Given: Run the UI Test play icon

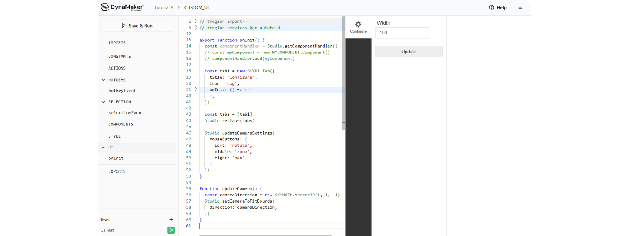Looking at the screenshot, I should pyautogui.click(x=171, y=230).
